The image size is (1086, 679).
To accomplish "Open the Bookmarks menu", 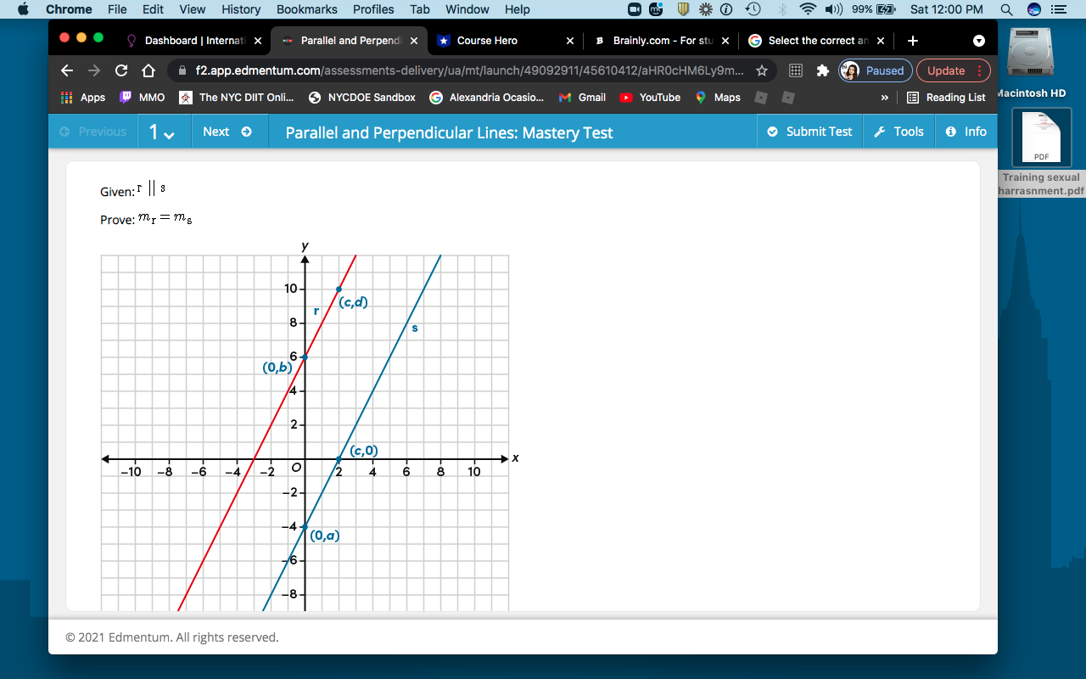I will click(x=307, y=9).
